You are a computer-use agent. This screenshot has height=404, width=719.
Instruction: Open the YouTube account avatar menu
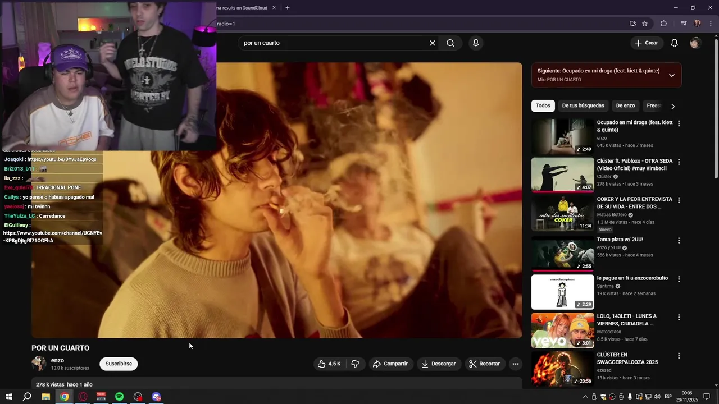click(x=695, y=43)
